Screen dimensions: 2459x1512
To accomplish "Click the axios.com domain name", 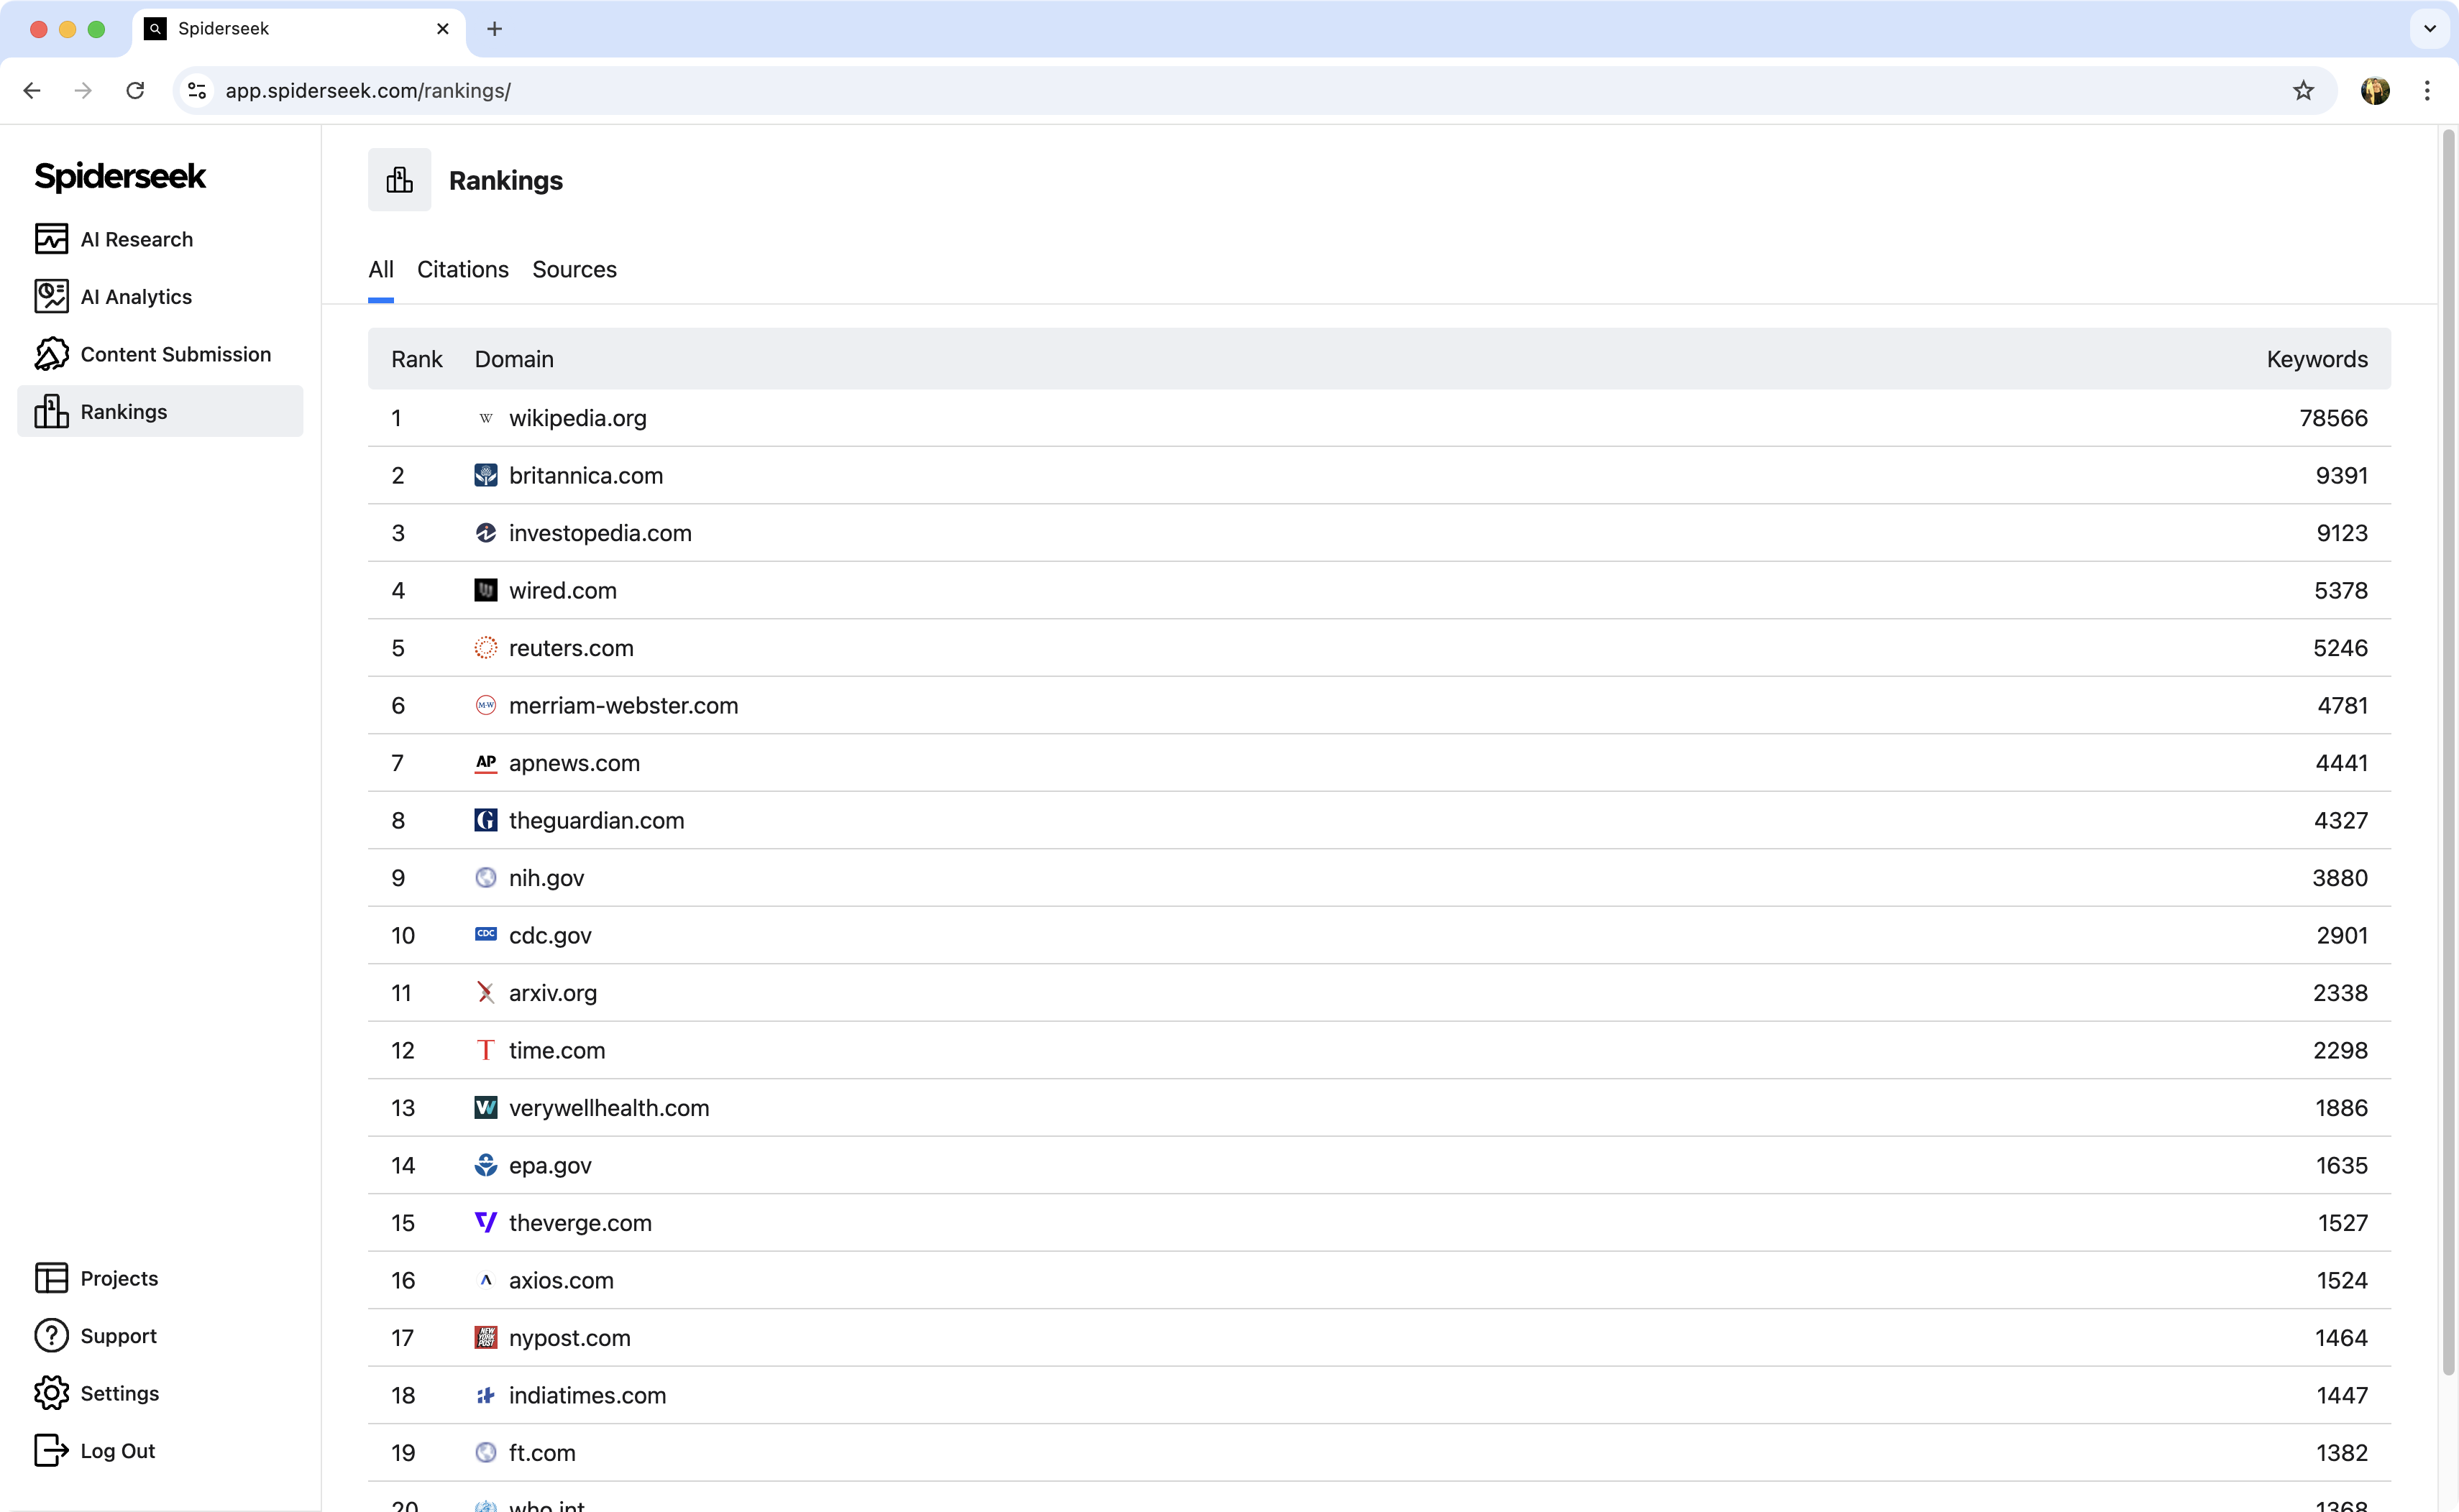I will tap(562, 1280).
